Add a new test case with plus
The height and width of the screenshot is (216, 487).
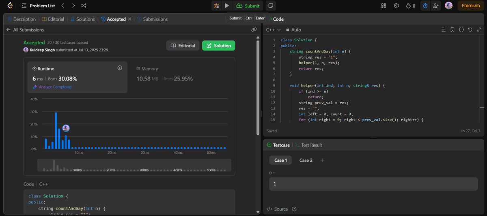tap(323, 160)
